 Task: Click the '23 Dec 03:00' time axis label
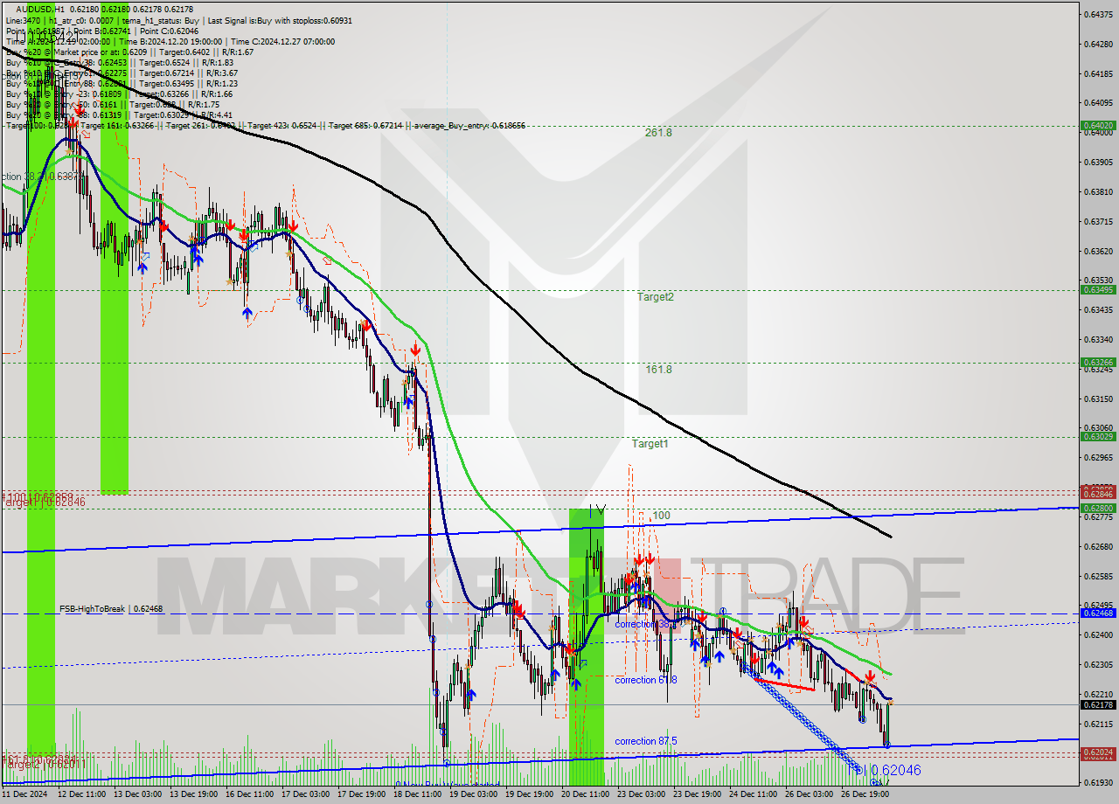pyautogui.click(x=642, y=794)
